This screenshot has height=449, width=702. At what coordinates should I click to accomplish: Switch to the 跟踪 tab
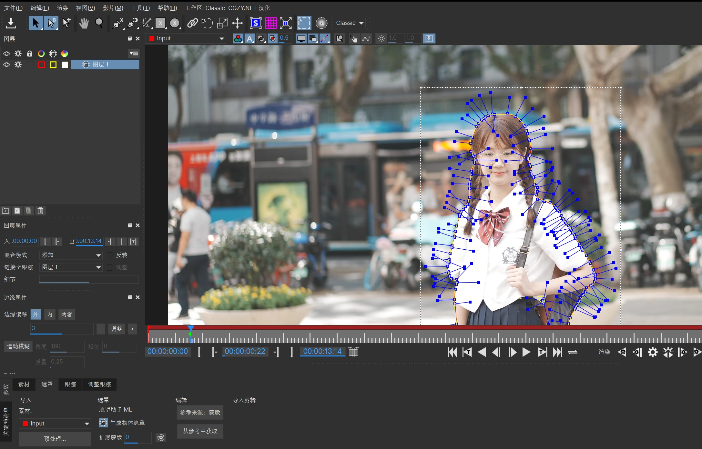click(x=70, y=384)
